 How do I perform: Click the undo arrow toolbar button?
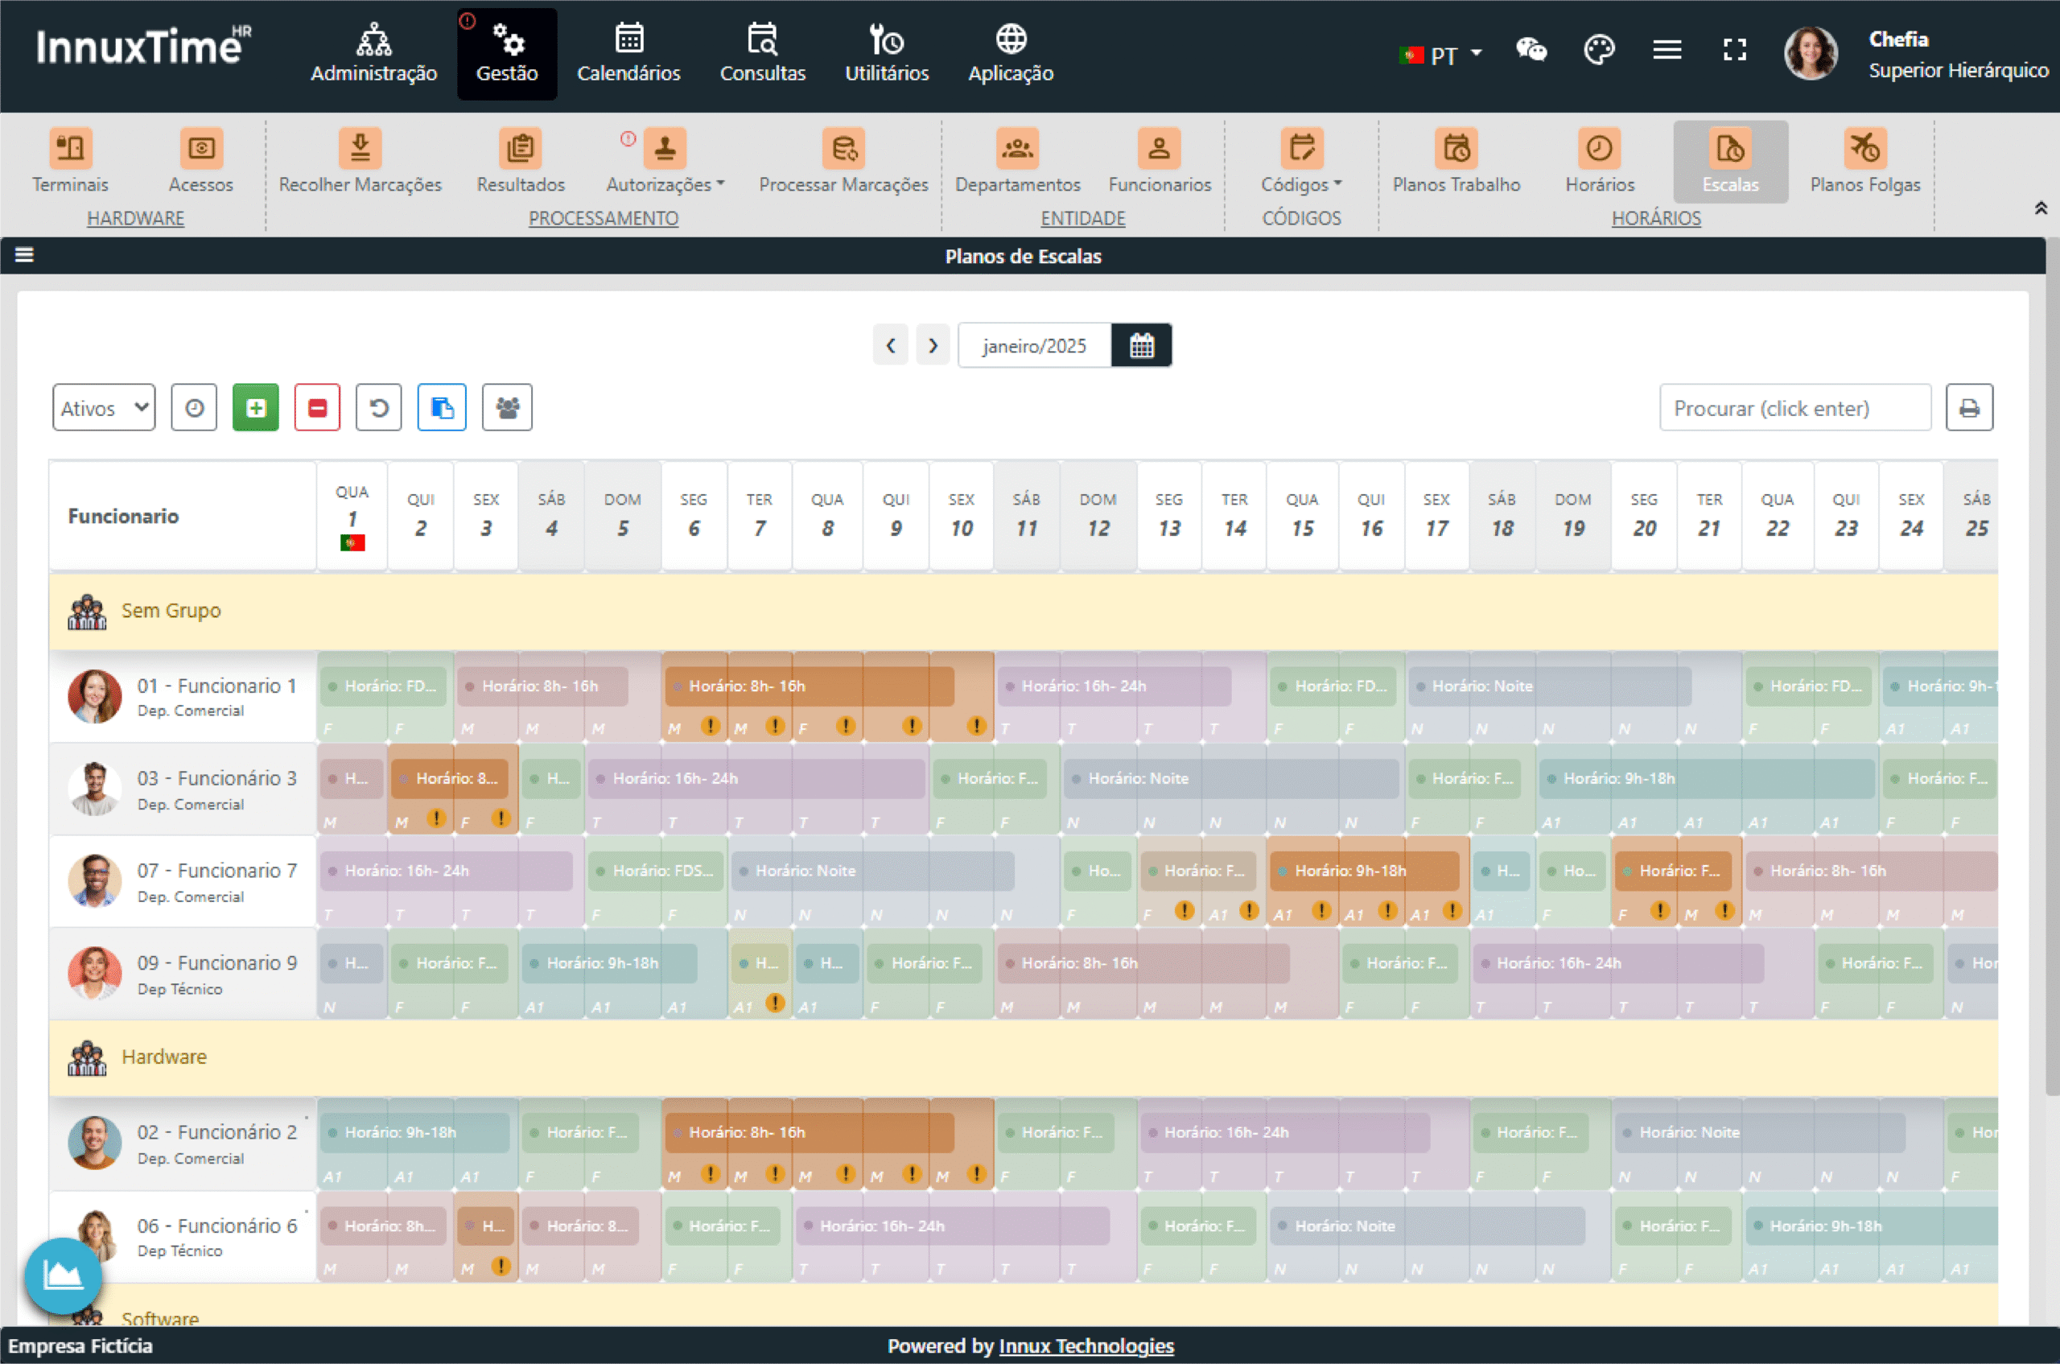click(378, 407)
